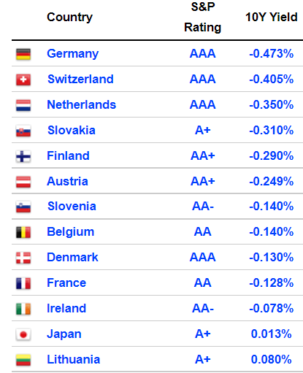
Task: Open the Germany country link
Action: [73, 54]
